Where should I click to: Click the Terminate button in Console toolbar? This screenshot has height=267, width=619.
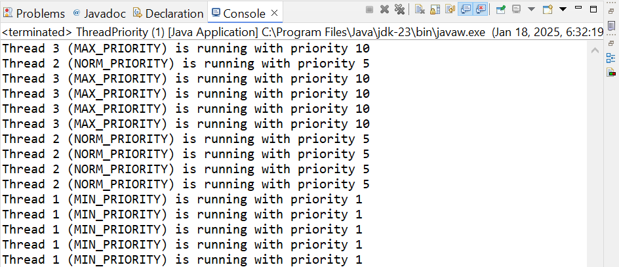[369, 10]
